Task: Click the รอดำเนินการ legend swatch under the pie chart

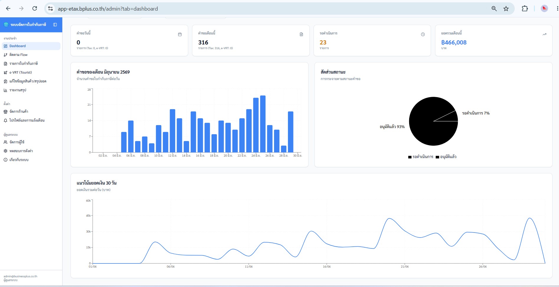Action: point(410,157)
